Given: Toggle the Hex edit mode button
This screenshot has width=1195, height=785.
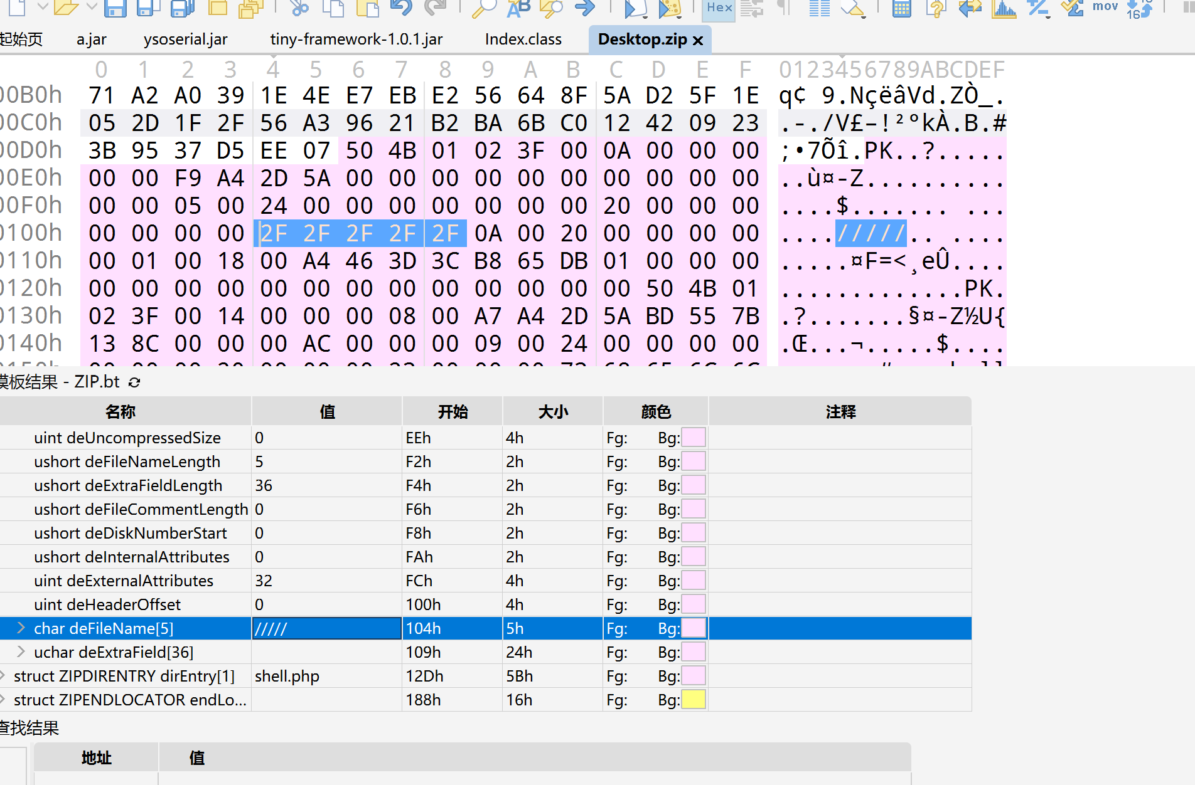Looking at the screenshot, I should (x=719, y=8).
